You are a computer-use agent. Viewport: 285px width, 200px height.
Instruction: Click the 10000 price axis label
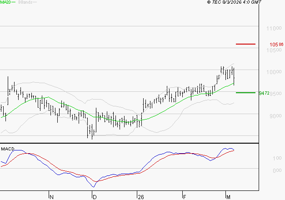point(274,72)
